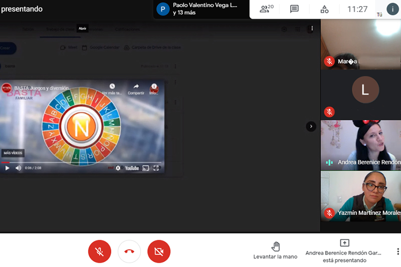The width and height of the screenshot is (401, 267).
Task: Click the cast to device icon
Action: pyautogui.click(x=145, y=168)
